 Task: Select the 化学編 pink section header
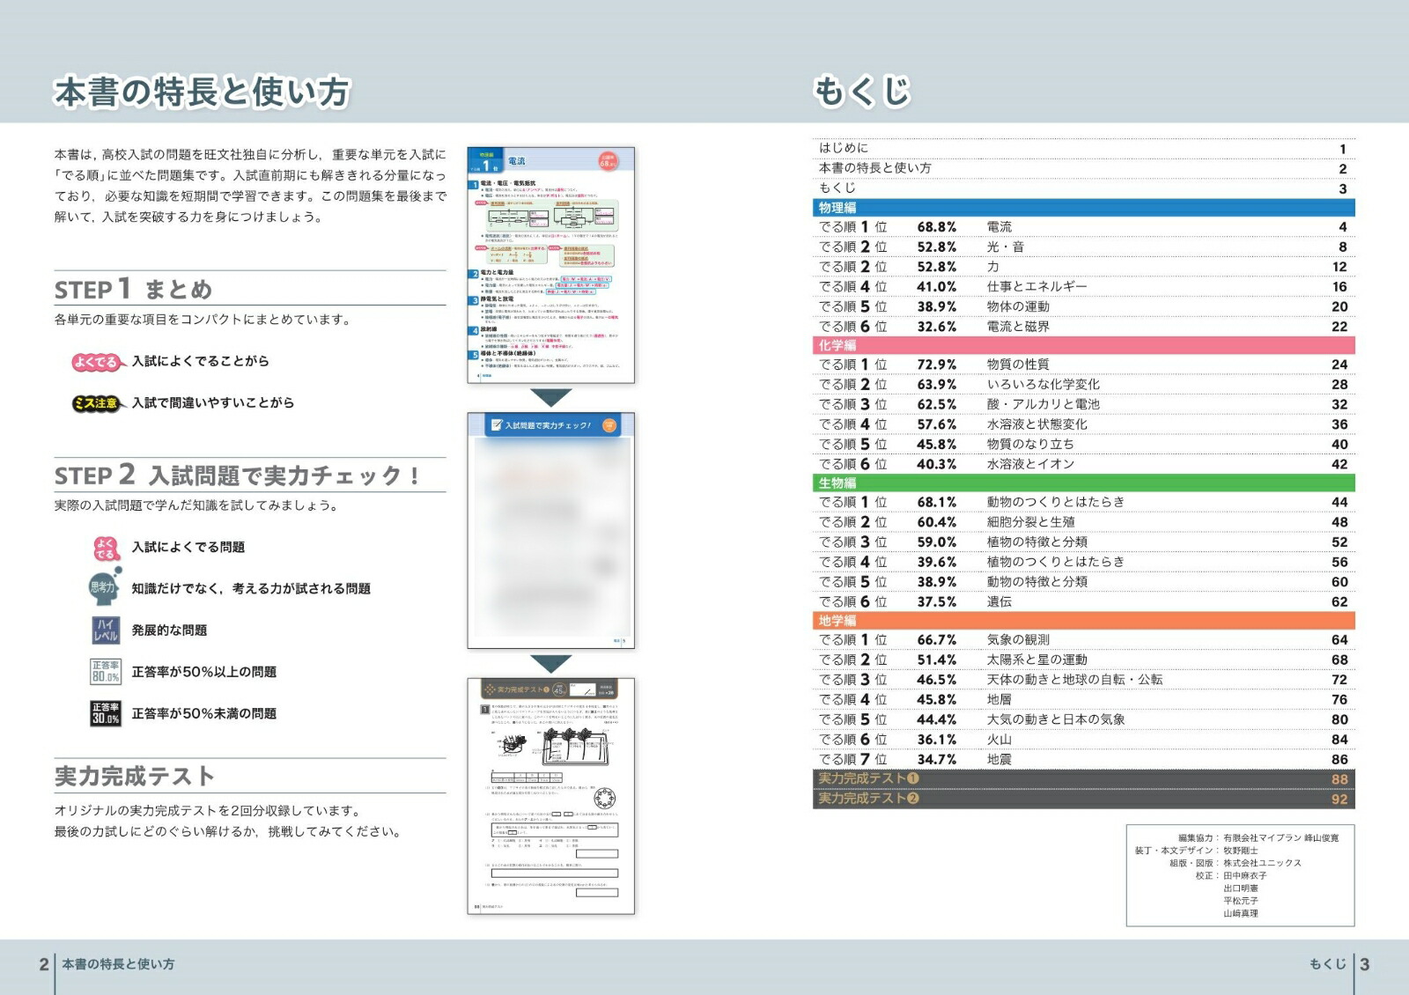coord(1084,345)
